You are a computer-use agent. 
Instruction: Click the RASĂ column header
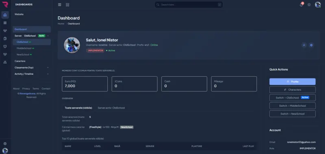pyautogui.click(x=117, y=146)
